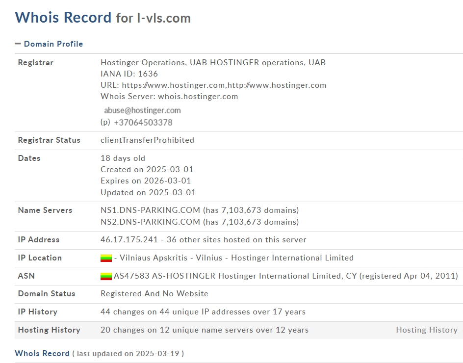Click the Registrar row label
Image resolution: width=463 pixels, height=363 pixels.
[x=36, y=63]
